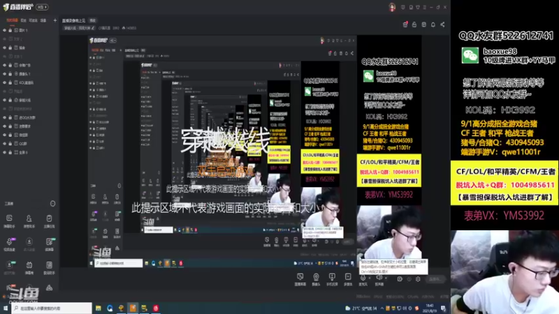Viewport: 559px width, 314px height.
Task: Hide the 图片1 layer with its eye icon
Action: click(x=5, y=30)
